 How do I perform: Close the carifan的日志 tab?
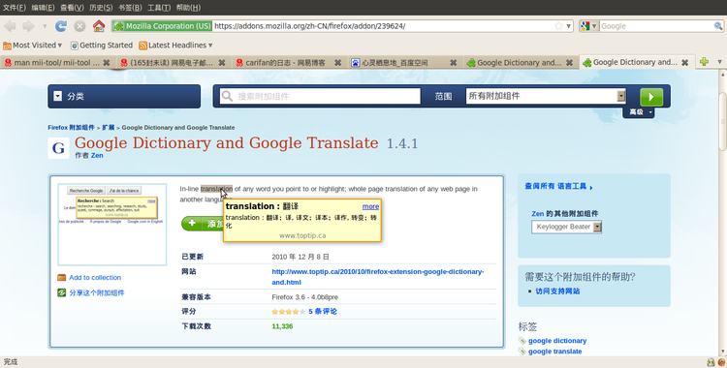tap(338, 62)
